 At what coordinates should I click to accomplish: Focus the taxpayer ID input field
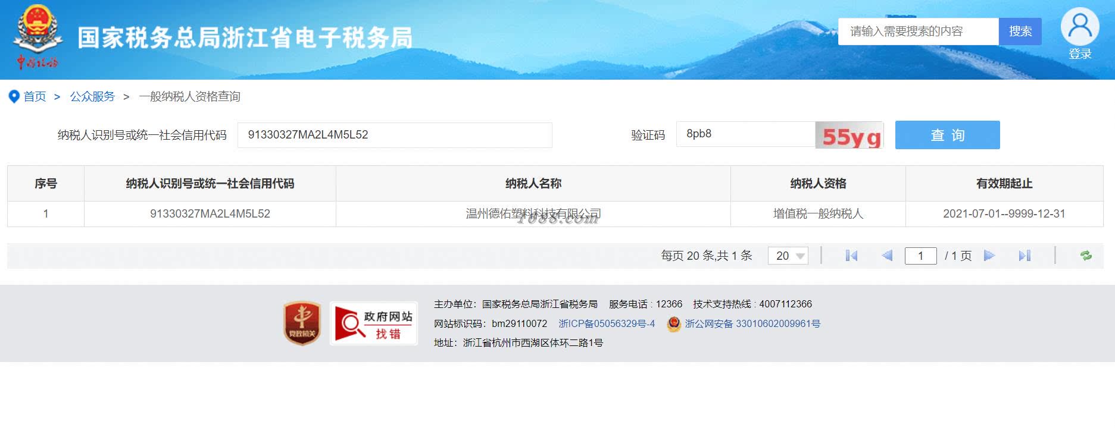pyautogui.click(x=395, y=135)
